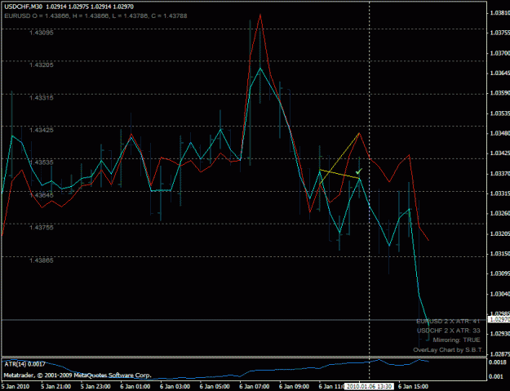
Task: Click the 1.03425 price scale value
Action: coord(499,153)
